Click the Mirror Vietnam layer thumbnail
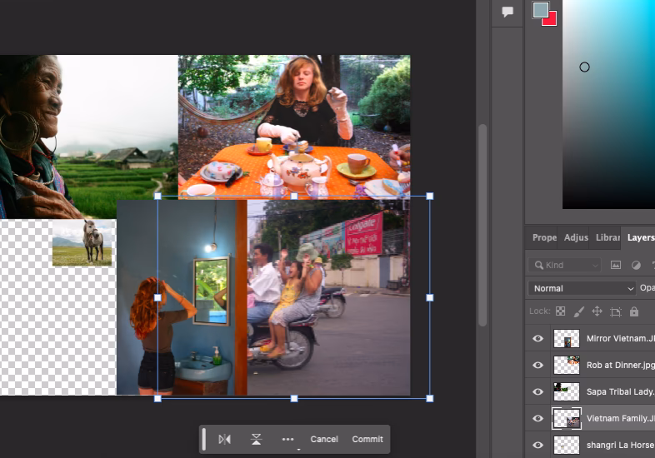655x458 pixels. 567,339
